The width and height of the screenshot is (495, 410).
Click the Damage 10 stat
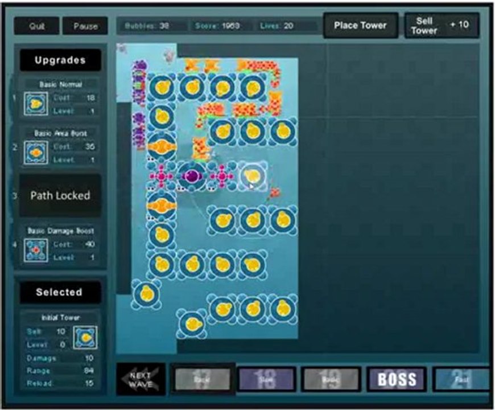tap(60, 358)
